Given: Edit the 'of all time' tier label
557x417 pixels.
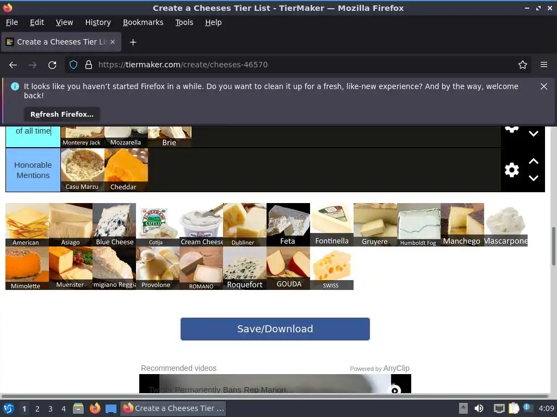Looking at the screenshot, I should click(33, 137).
